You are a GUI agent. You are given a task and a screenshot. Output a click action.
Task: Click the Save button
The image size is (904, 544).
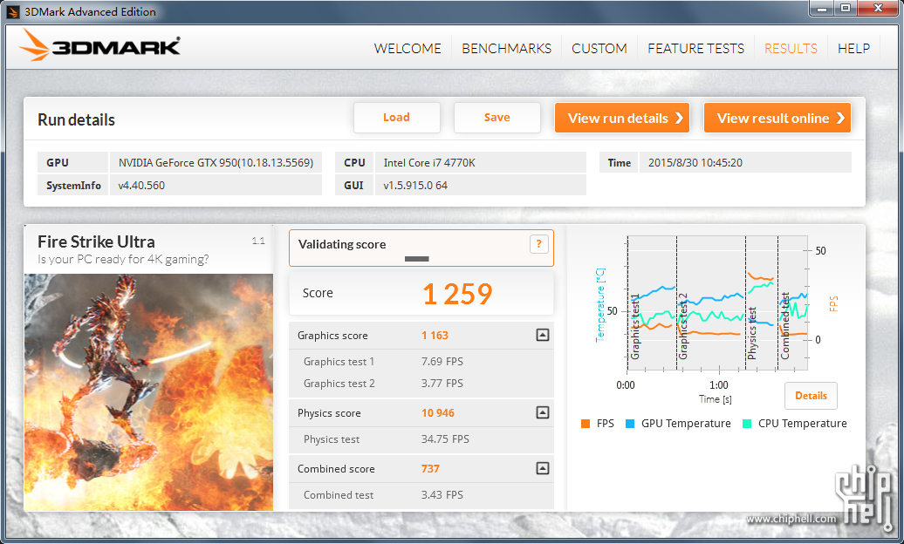[x=497, y=118]
